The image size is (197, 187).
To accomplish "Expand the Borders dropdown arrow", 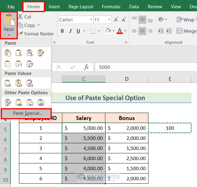I will [x=99, y=31].
